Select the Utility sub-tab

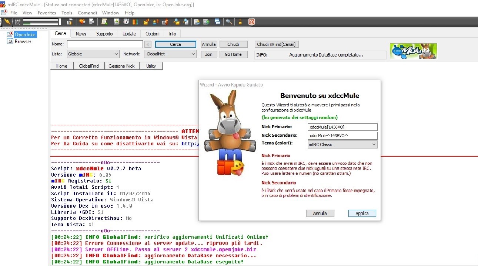(x=151, y=66)
